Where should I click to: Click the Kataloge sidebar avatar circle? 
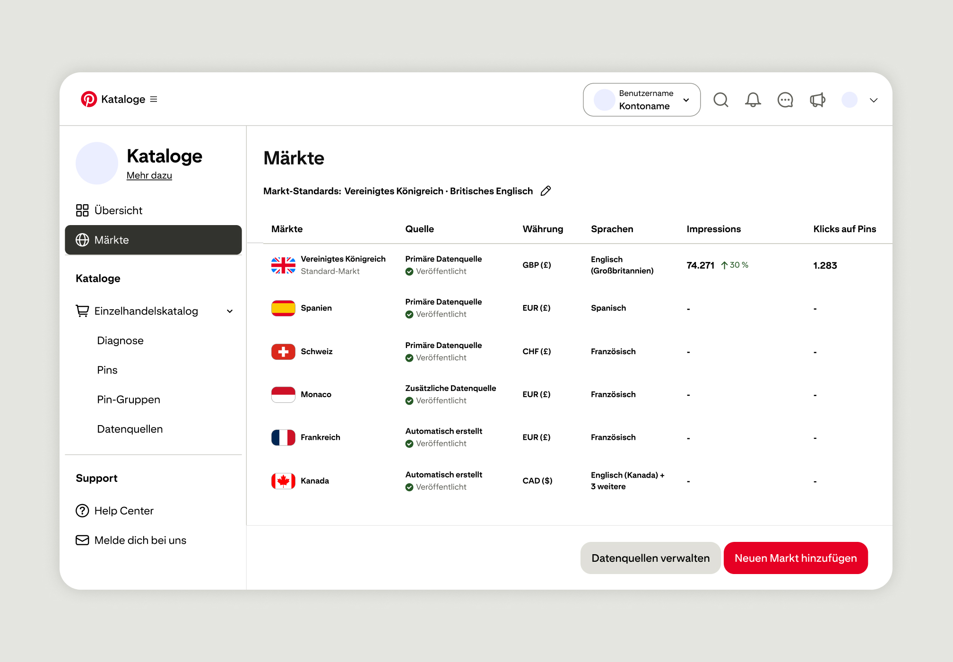(97, 163)
